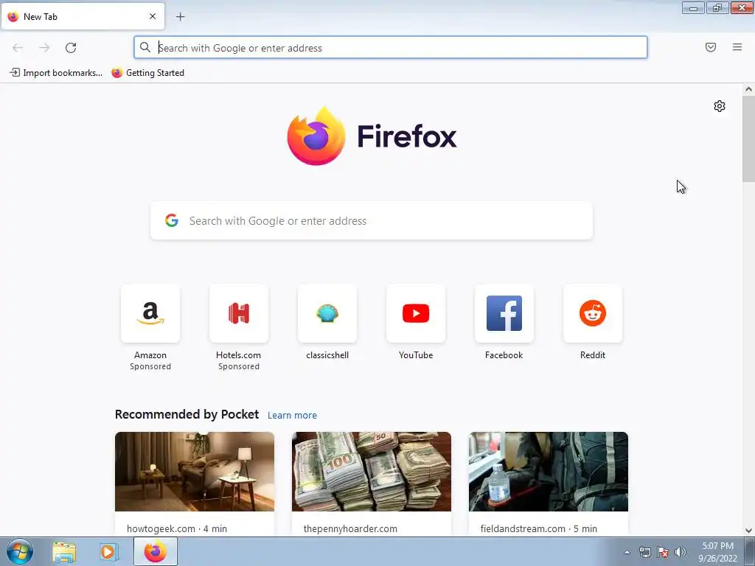Click the fieldandstream.com 5 min source text
Screen dimensions: 755x566
pos(539,528)
